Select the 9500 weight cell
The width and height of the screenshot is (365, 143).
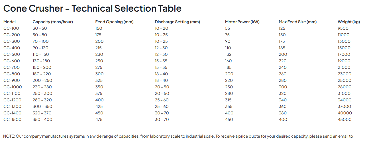point(343,28)
